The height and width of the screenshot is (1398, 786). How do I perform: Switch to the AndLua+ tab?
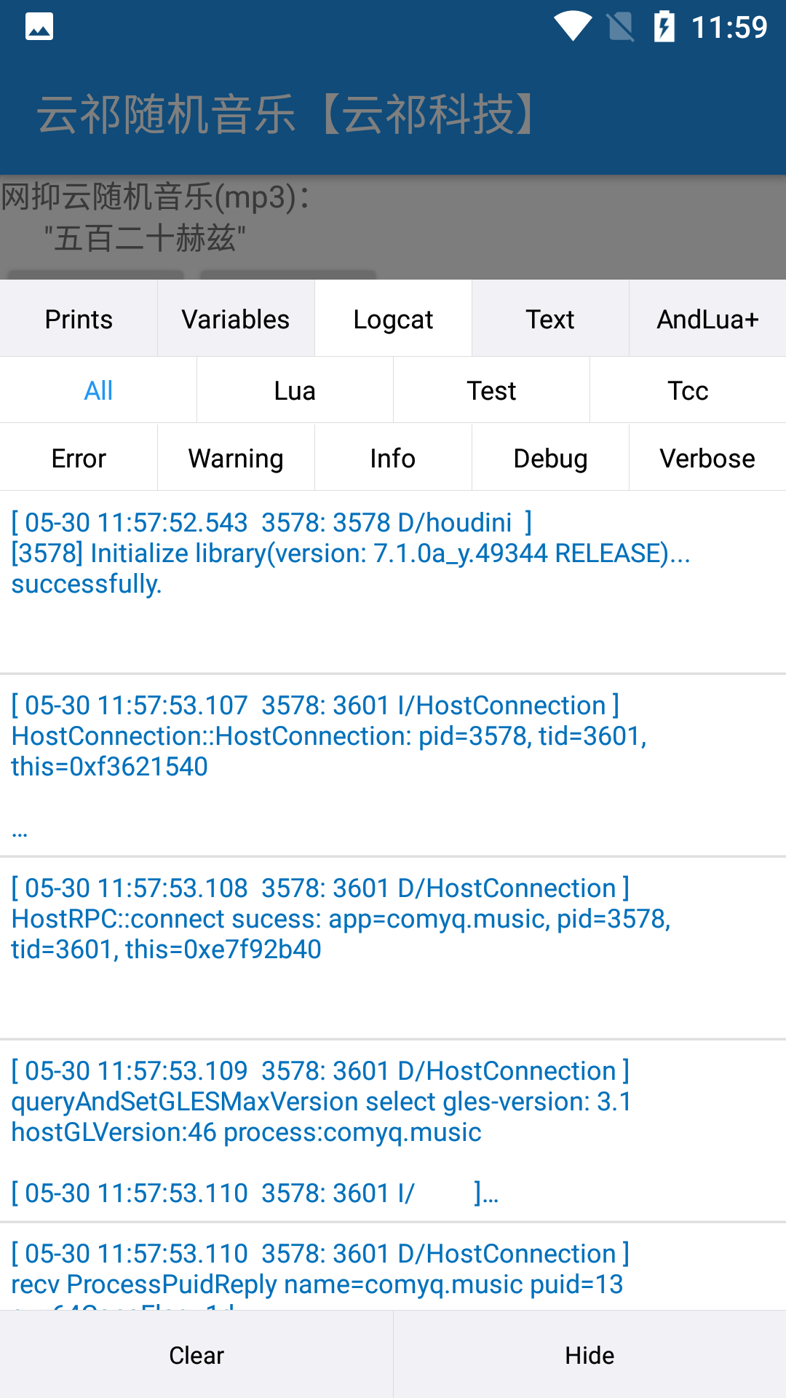click(707, 319)
